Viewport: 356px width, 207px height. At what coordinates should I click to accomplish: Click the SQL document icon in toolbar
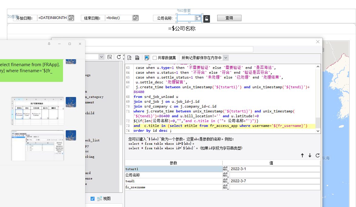coord(137,58)
